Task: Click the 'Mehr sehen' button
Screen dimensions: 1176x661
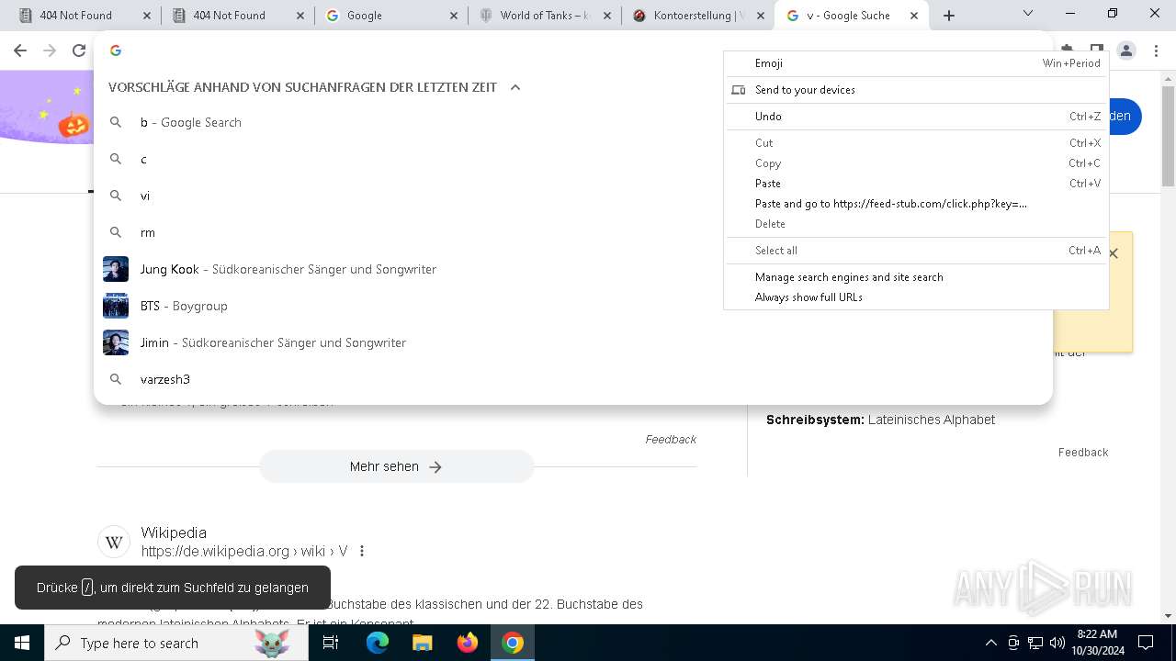Action: coord(397,466)
